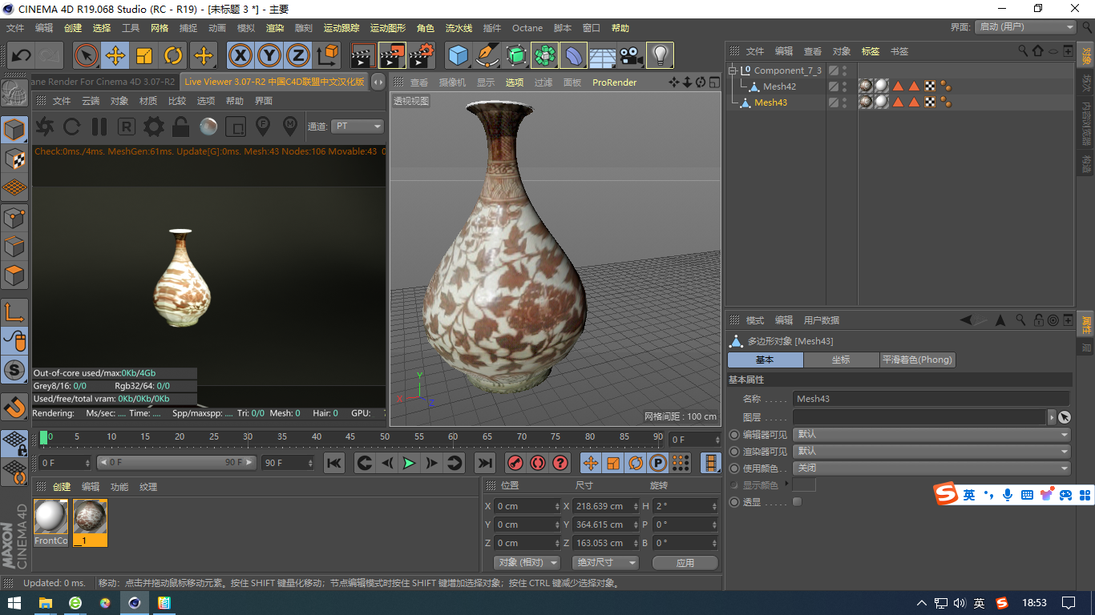Click Render to Picture Viewer icon
The height and width of the screenshot is (615, 1095).
coord(392,56)
